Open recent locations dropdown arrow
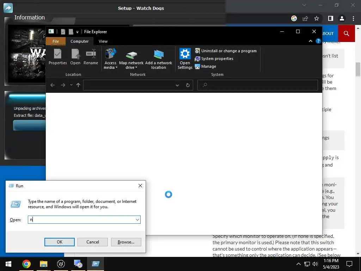Screen dimensions: 361x271 (71, 85)
